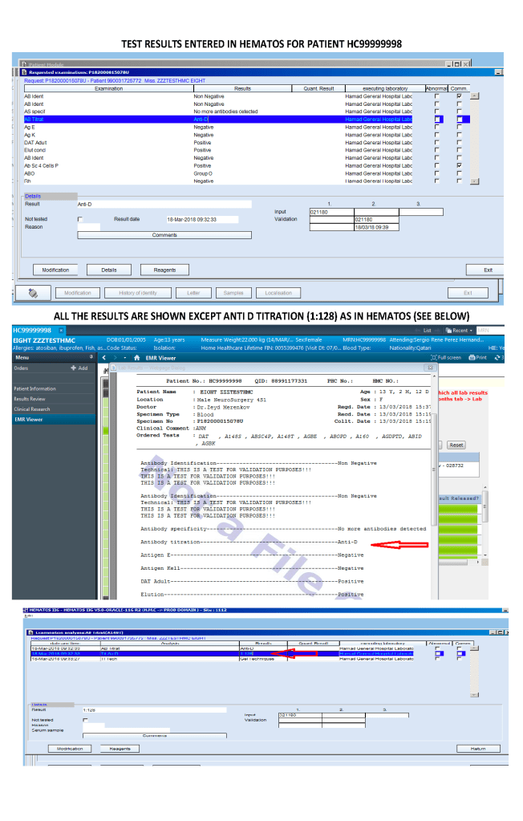Uncheck the Comm. checkbox on the first AB Ident row
Screen dimensions: 523x821
pyautogui.click(x=458, y=96)
